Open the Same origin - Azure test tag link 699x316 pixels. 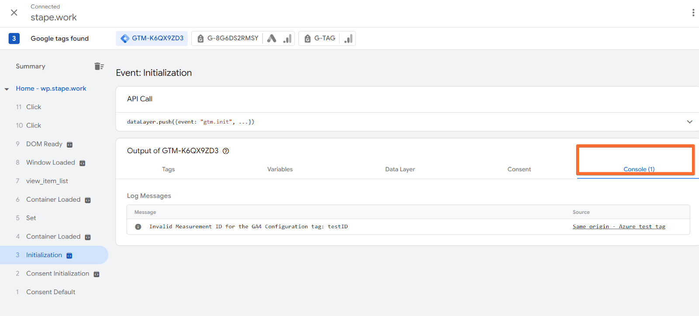619,227
